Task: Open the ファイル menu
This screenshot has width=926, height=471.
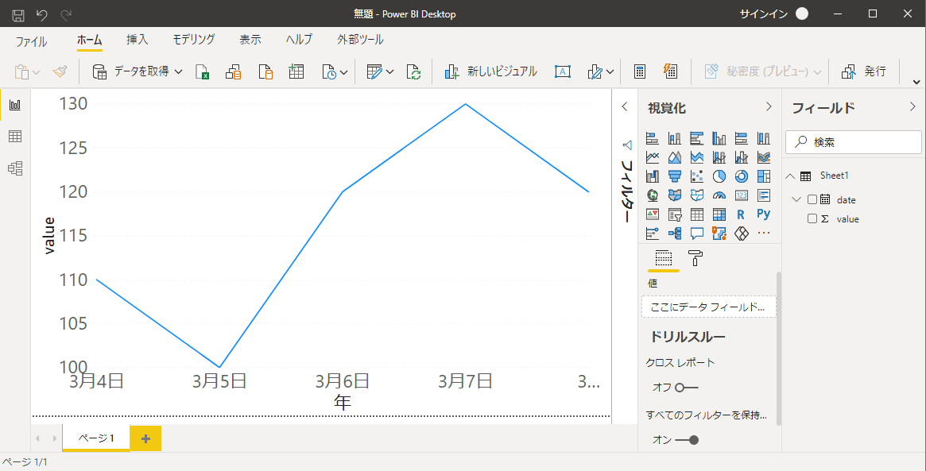Action: tap(31, 41)
